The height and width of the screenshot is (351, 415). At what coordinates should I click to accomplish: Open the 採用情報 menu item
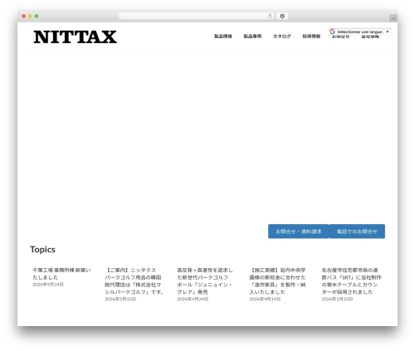[311, 37]
